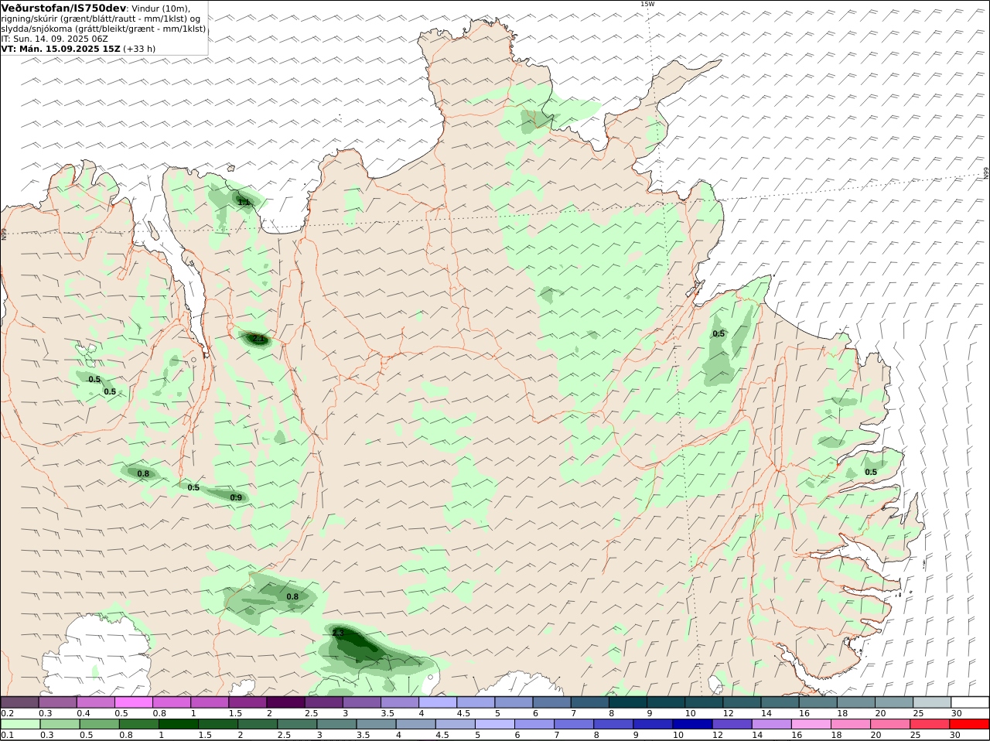This screenshot has height=741, width=990.
Task: Click the '2.3' precipitation value on the map
Action: [338, 633]
